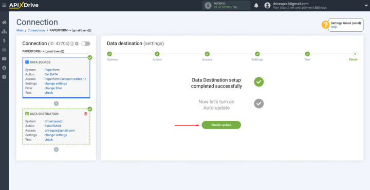Click change filter link
The height and width of the screenshot is (190, 370).
point(53,88)
